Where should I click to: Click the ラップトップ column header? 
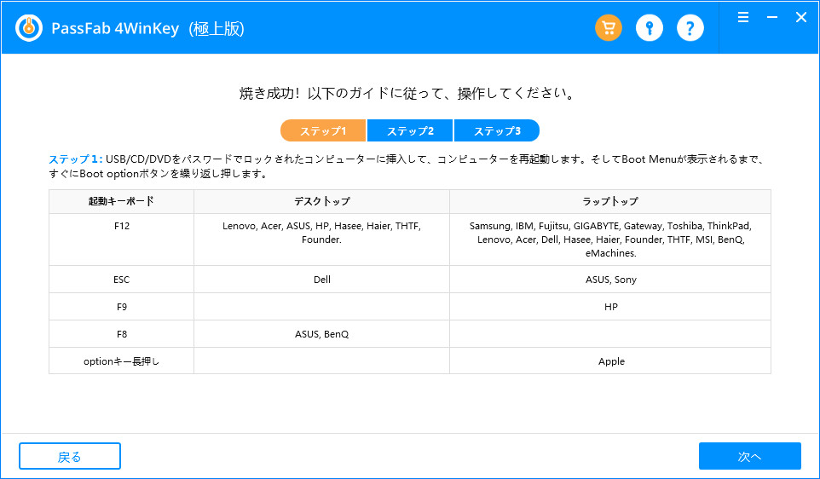609,201
